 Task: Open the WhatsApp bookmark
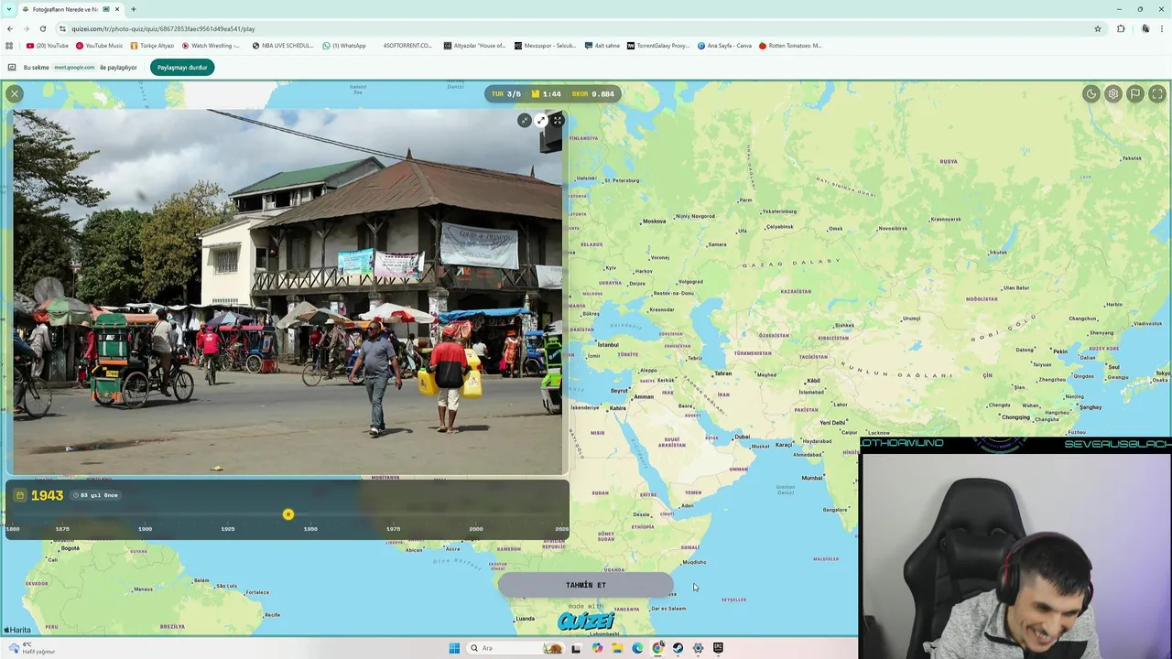(x=344, y=45)
